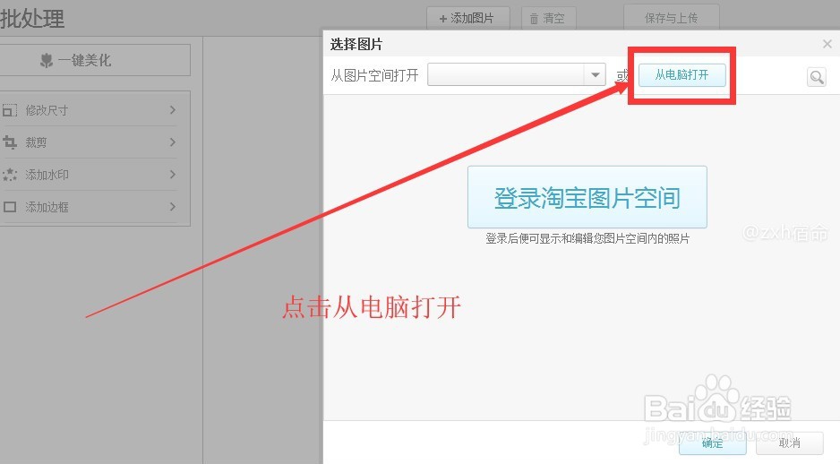Open the 添加边框 menu item
840x464 pixels.
(90, 207)
